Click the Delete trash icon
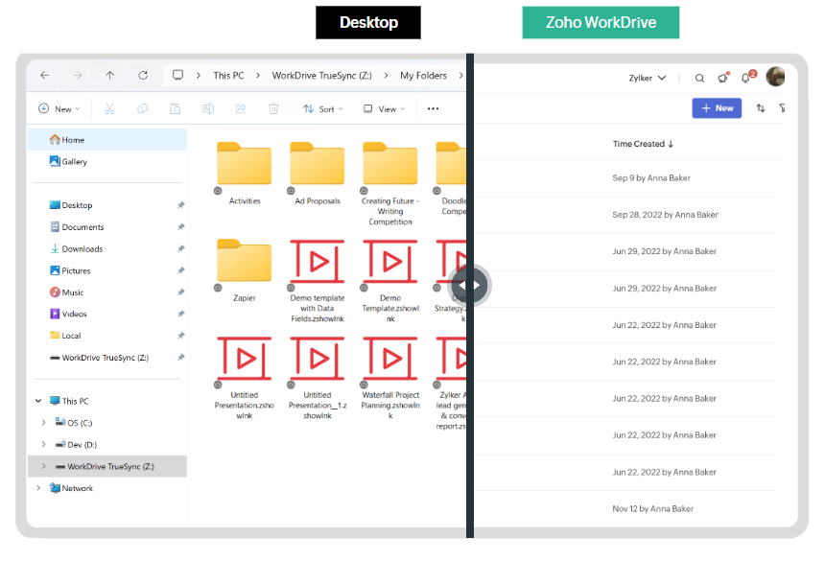The image size is (825, 561). 273,108
